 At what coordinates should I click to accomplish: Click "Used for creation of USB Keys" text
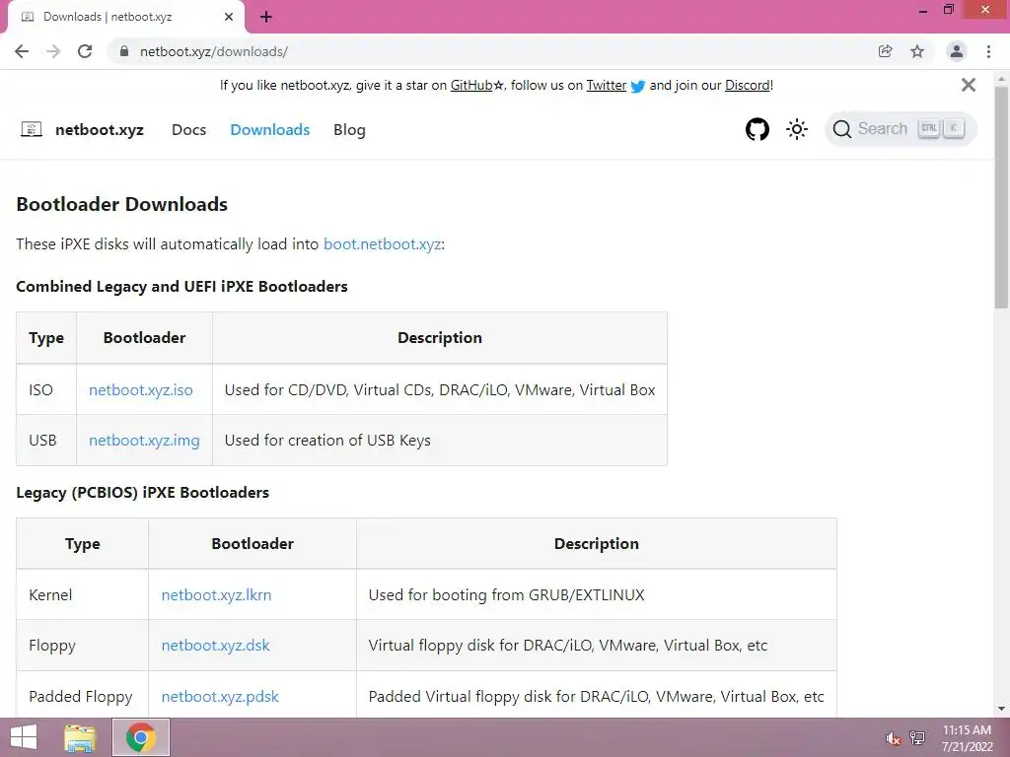327,441
